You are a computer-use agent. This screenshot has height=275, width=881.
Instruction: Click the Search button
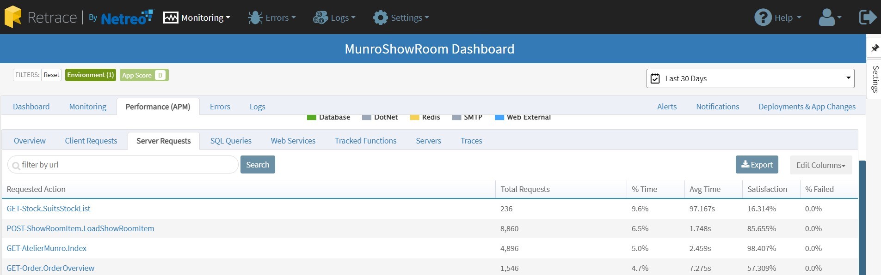point(258,165)
